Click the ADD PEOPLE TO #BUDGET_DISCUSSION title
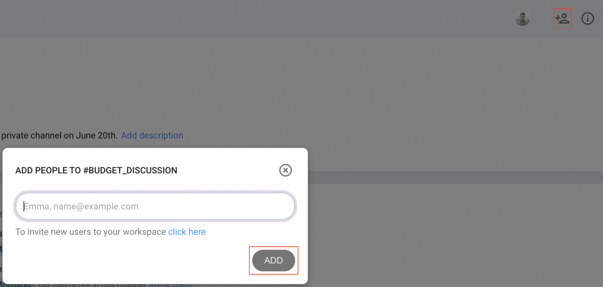Image resolution: width=603 pixels, height=287 pixels. pyautogui.click(x=96, y=170)
